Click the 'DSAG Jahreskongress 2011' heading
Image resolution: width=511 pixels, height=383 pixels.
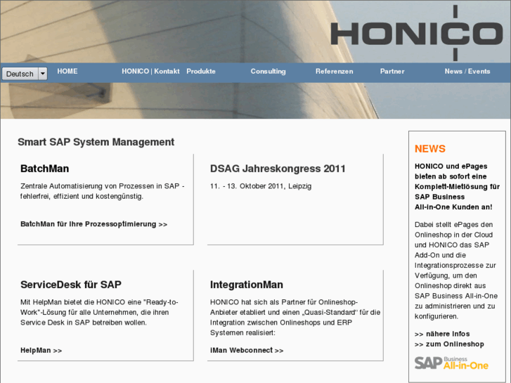coord(278,169)
